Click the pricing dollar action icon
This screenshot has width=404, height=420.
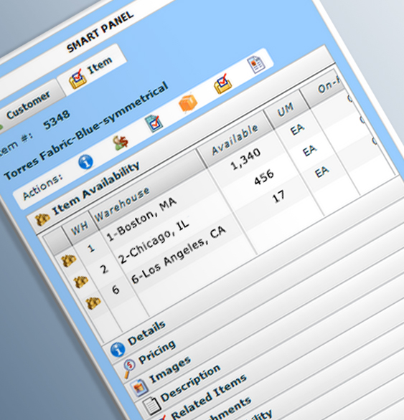(121, 143)
